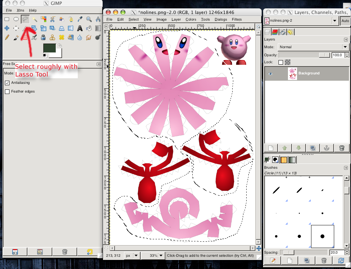Anchor the floating layer button
Screen dimensions: 351x269
click(x=326, y=148)
